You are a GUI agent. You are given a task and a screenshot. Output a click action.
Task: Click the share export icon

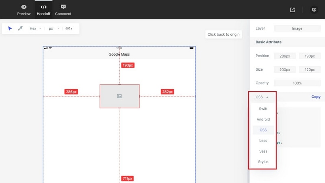pos(292,10)
